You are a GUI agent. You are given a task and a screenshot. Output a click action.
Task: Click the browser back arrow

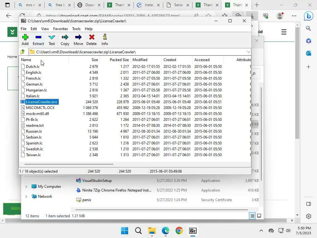click(x=8, y=15)
